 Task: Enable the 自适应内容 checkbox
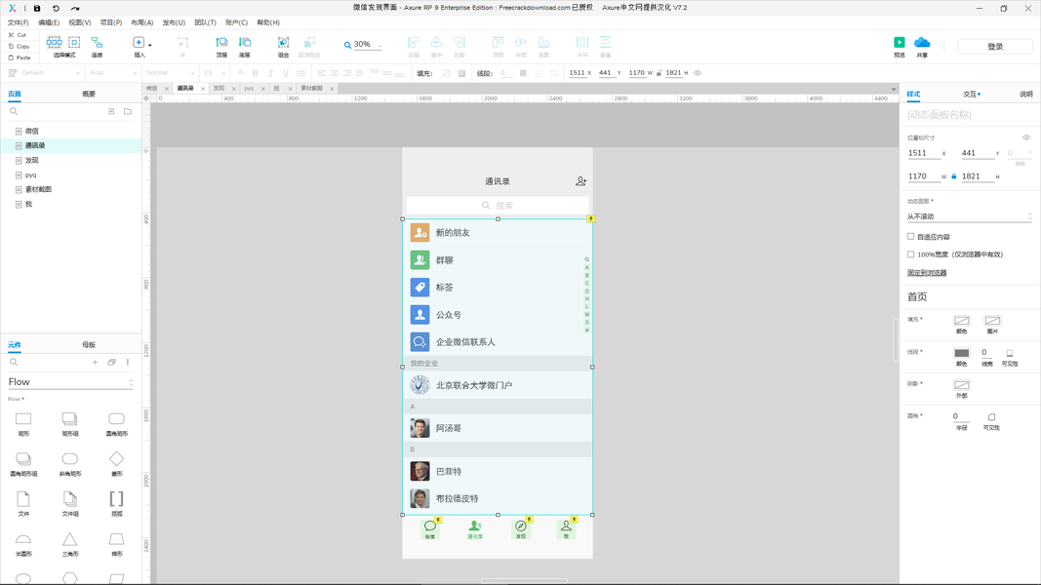(911, 236)
